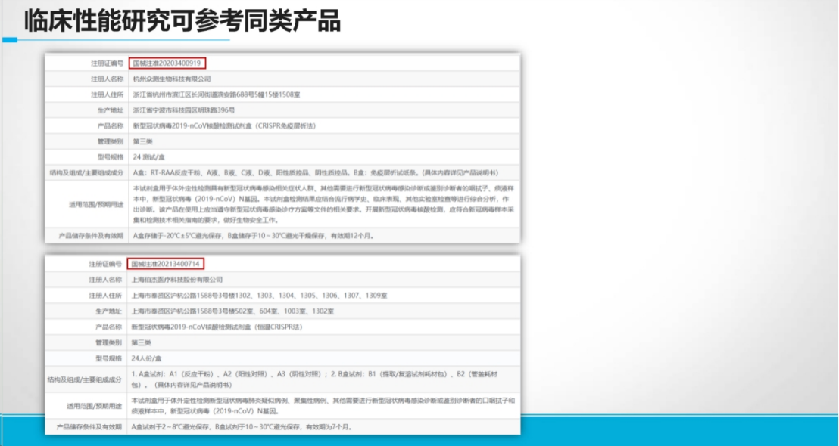Click the 产品名称 label in the 杭州众测 table
839x446 pixels.
coord(111,126)
